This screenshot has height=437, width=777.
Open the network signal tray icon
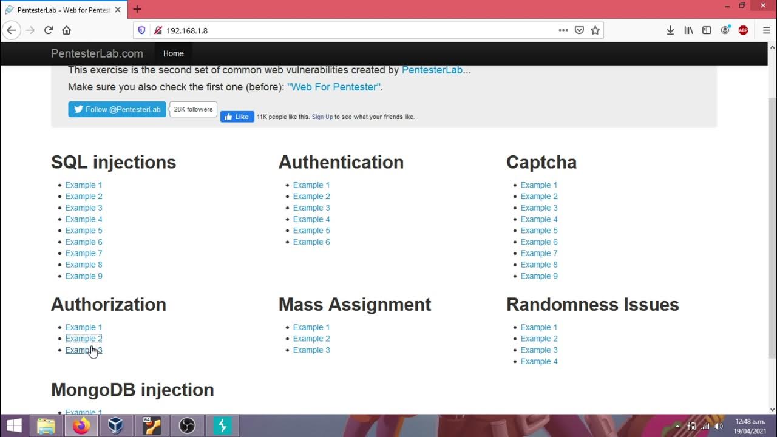[705, 426]
